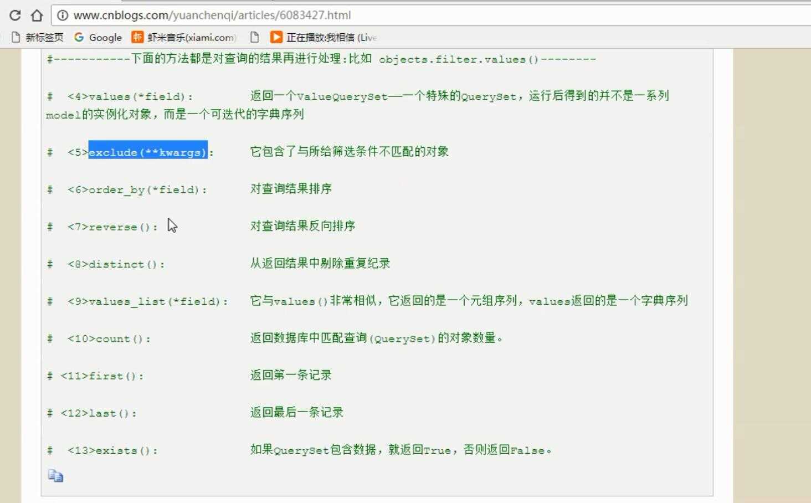Click the copy code icon below code block
This screenshot has height=503, width=811.
click(x=55, y=476)
